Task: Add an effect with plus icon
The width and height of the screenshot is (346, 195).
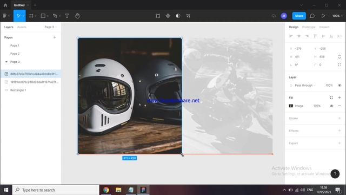Action: [x=340, y=131]
